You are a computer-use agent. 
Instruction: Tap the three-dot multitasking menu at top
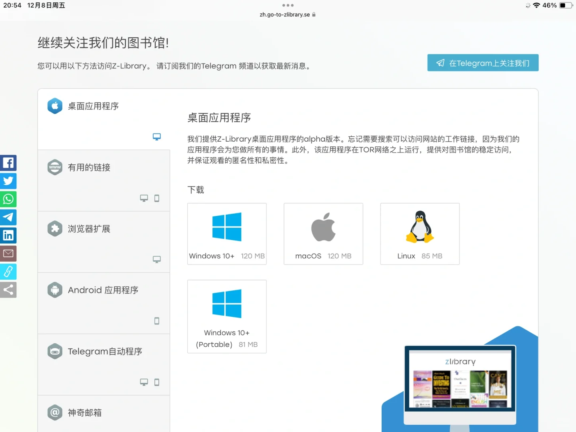[288, 5]
